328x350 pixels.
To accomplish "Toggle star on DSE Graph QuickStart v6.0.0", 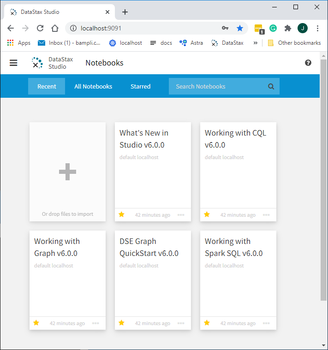I will click(121, 323).
